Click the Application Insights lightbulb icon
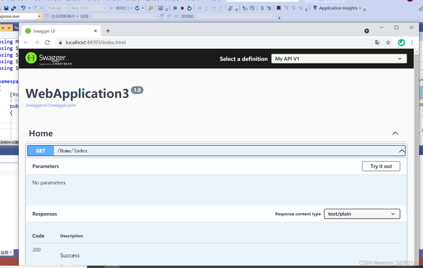The image size is (423, 268). (315, 8)
